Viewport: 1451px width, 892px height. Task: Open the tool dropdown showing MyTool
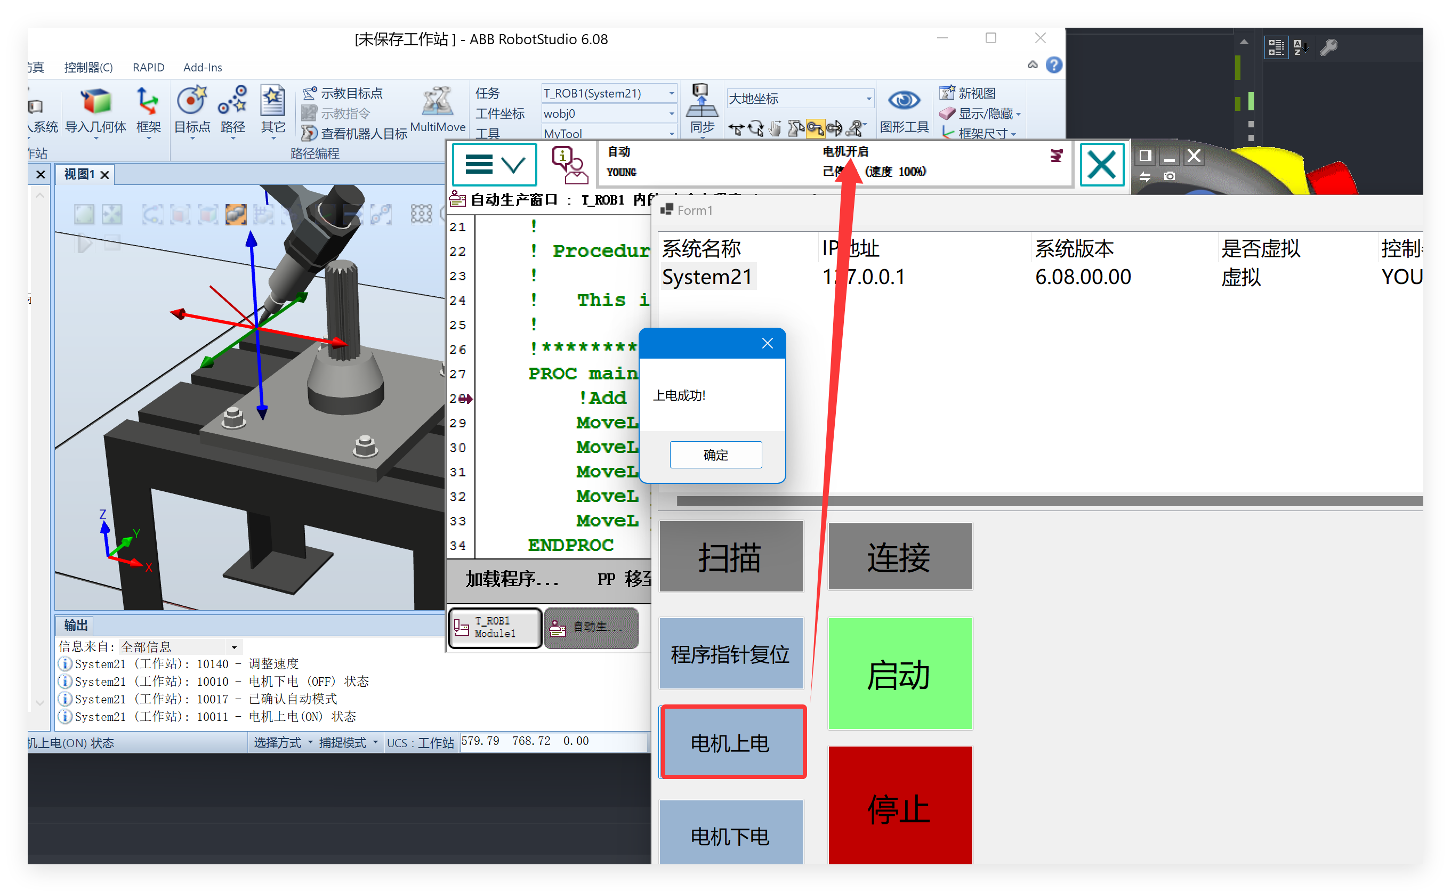608,133
